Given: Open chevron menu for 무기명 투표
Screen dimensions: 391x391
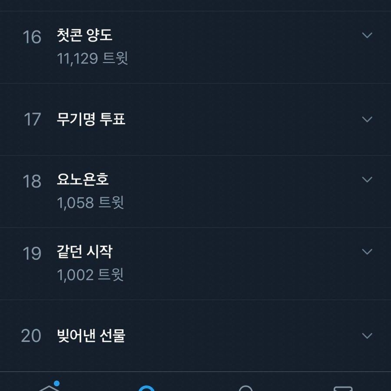Looking at the screenshot, I should (367, 119).
